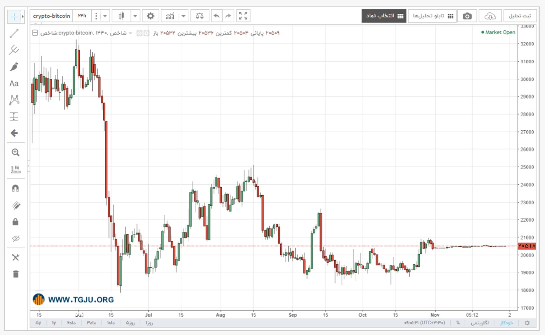Click the redo arrow button

(x=228, y=16)
